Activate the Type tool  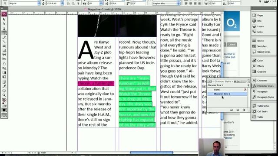point(4,33)
